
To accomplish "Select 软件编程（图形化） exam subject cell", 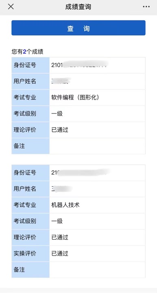I will 97,98.
